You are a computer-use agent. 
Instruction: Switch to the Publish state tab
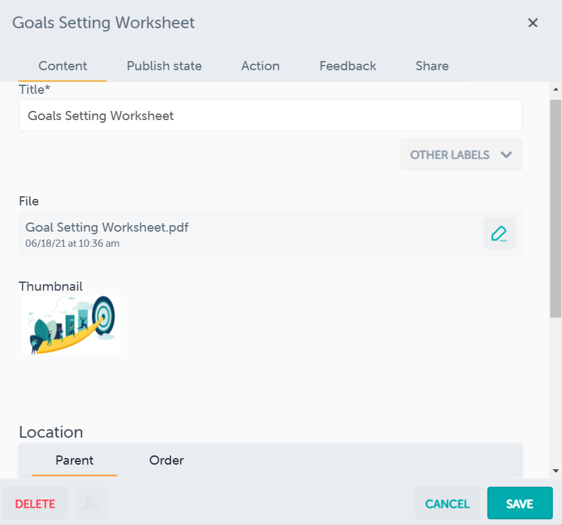(164, 66)
